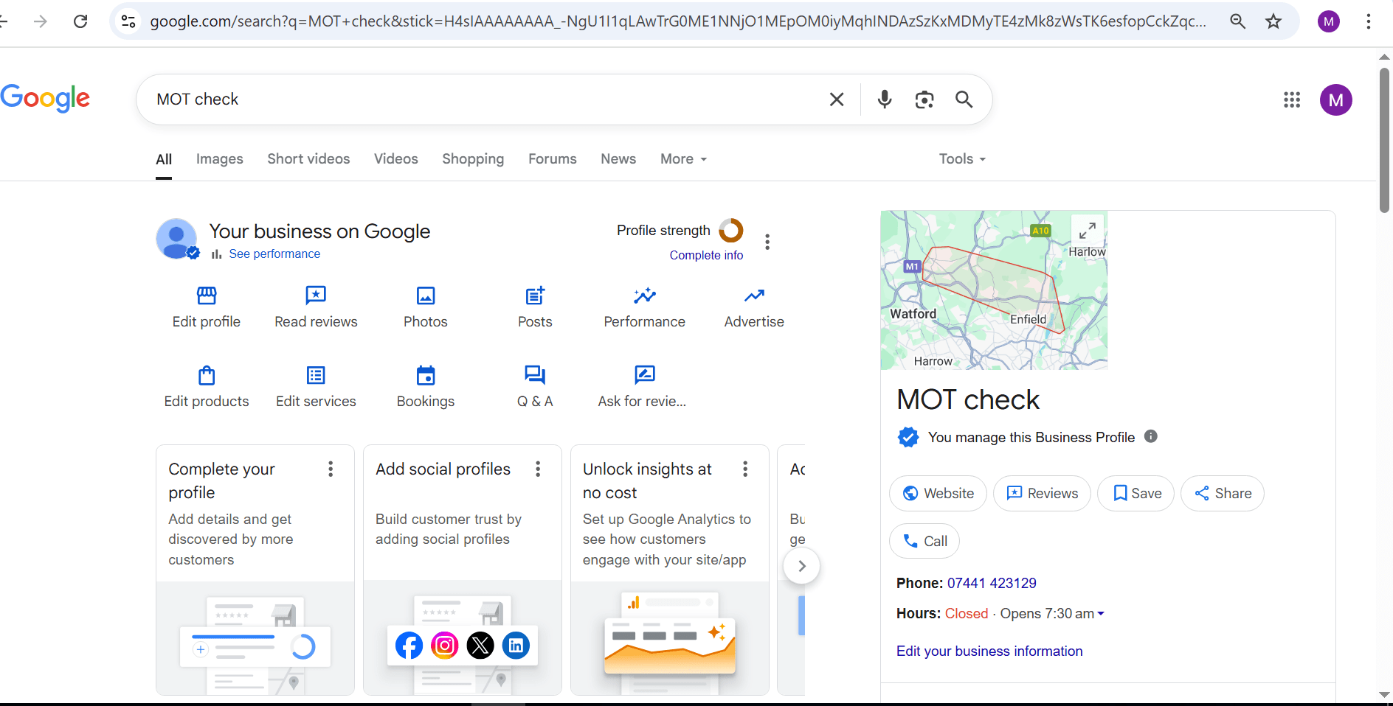
Task: Click the search magnifier in the search box
Action: [x=964, y=99]
